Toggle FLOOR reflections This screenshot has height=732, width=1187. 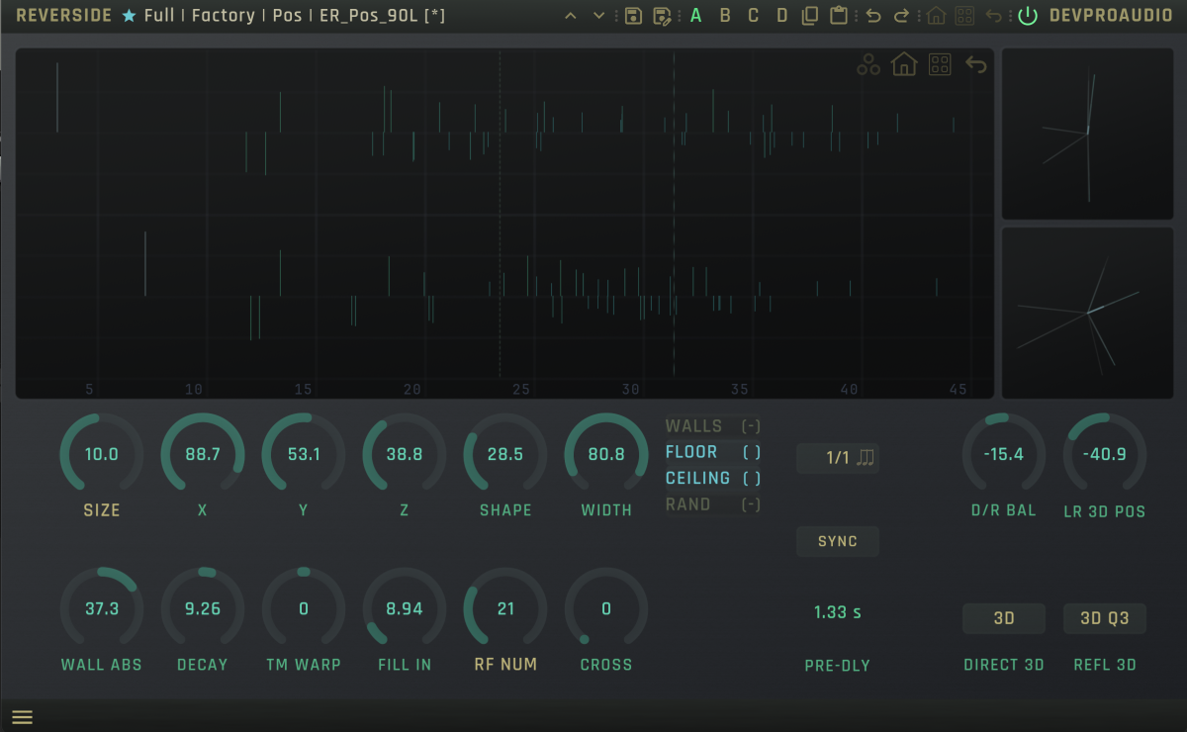tap(713, 452)
